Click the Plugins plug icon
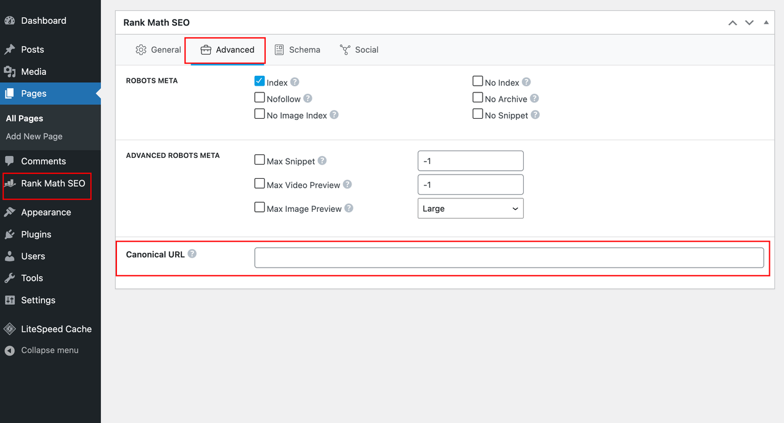 (x=9, y=234)
